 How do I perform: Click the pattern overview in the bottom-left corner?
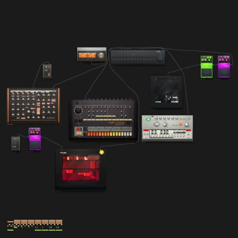(x=35, y=225)
